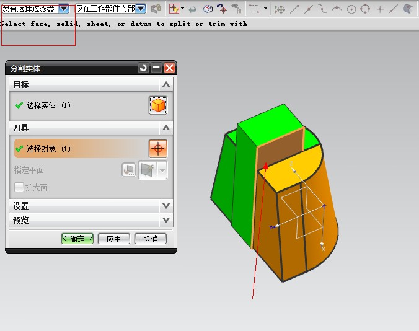Open the plane type dropdown arrow
The width and height of the screenshot is (419, 331).
[162, 170]
